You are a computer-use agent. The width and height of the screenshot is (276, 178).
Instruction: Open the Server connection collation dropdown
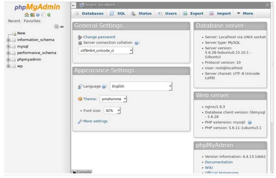[106, 50]
